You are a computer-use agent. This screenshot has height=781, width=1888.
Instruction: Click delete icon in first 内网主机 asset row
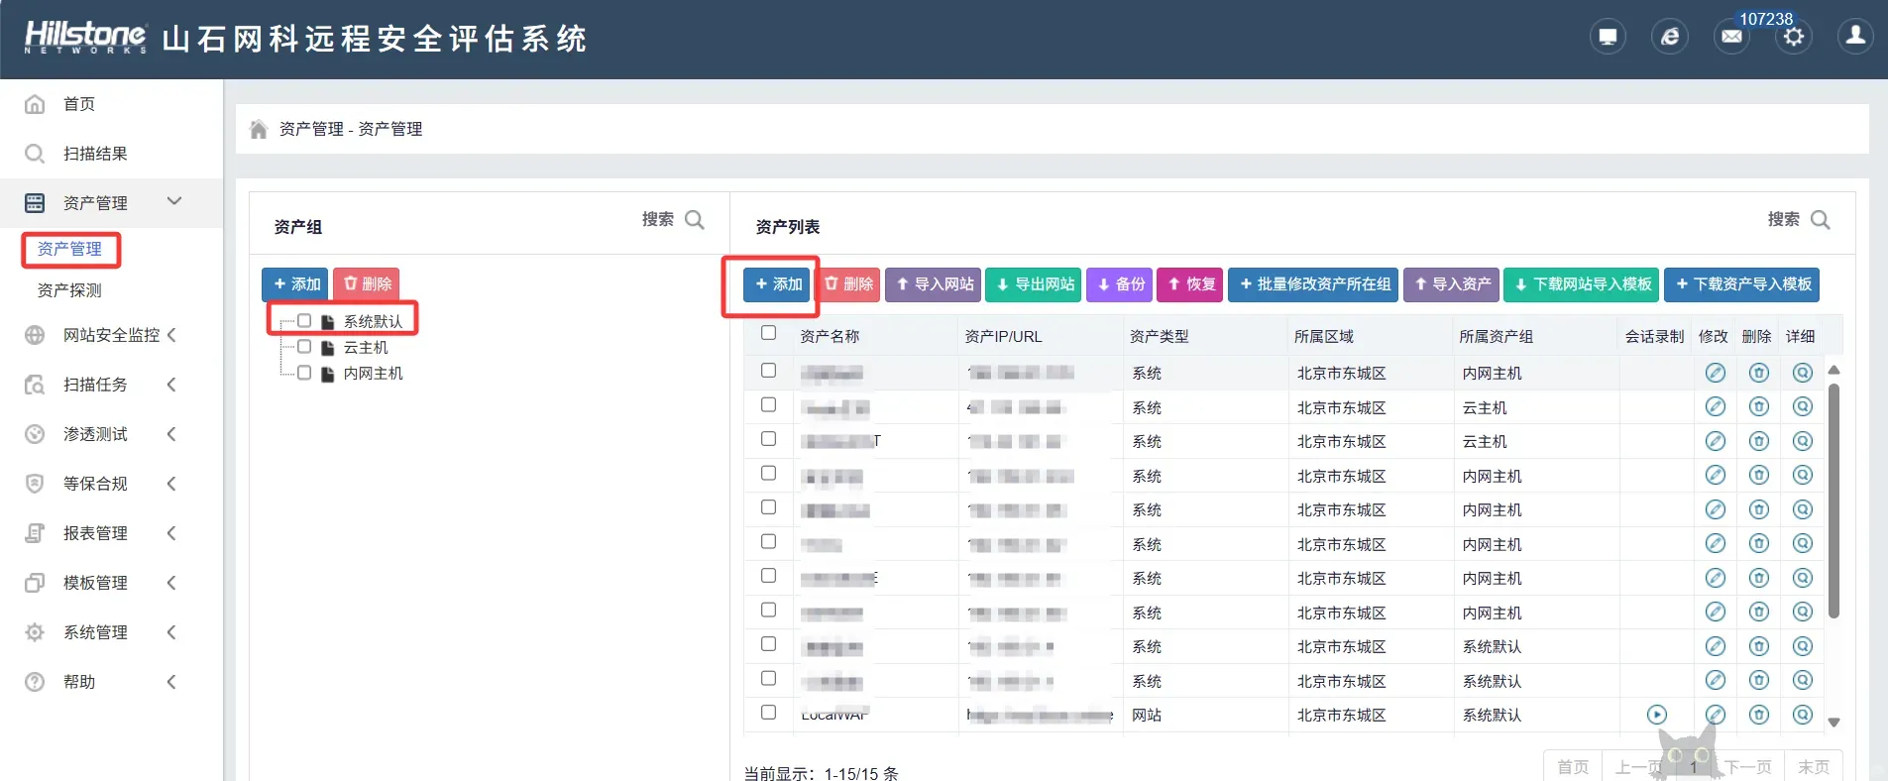point(1759,373)
